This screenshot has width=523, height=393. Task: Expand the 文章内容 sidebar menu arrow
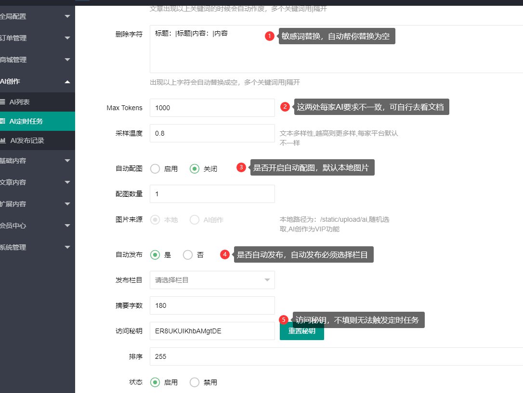[67, 182]
